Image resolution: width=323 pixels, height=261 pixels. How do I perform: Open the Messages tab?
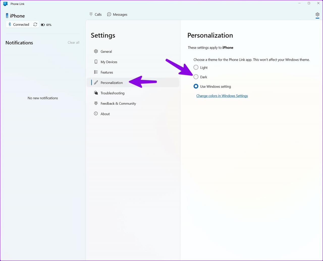click(x=117, y=14)
